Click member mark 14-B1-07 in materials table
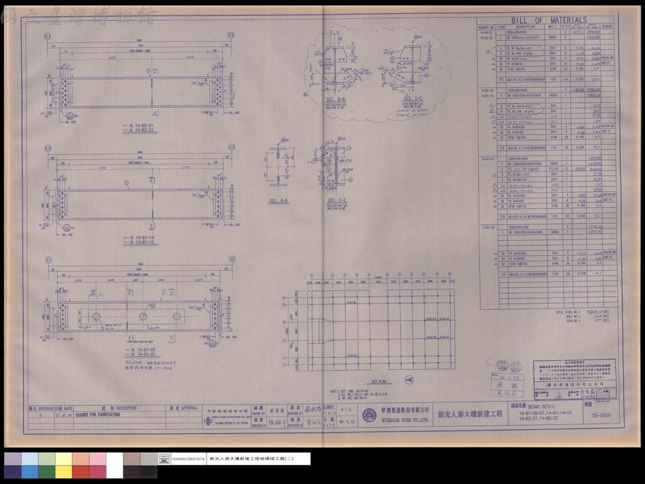The height and width of the screenshot is (484, 645). [x=488, y=158]
